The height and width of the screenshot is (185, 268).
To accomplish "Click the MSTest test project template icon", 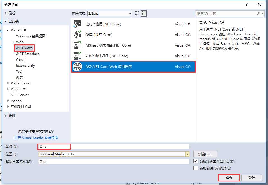I will coord(77,45).
